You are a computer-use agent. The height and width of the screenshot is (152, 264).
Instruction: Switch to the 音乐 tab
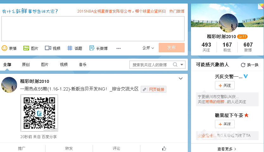point(83,65)
